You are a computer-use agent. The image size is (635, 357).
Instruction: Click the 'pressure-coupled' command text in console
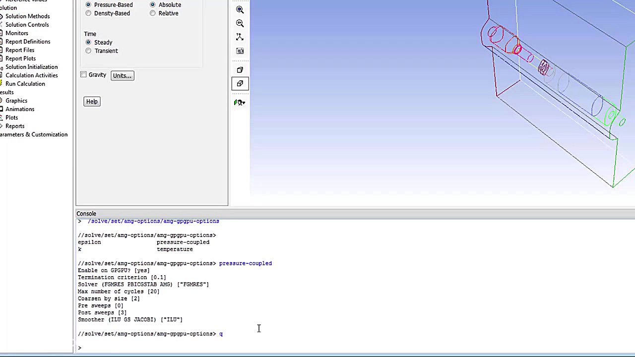click(246, 263)
